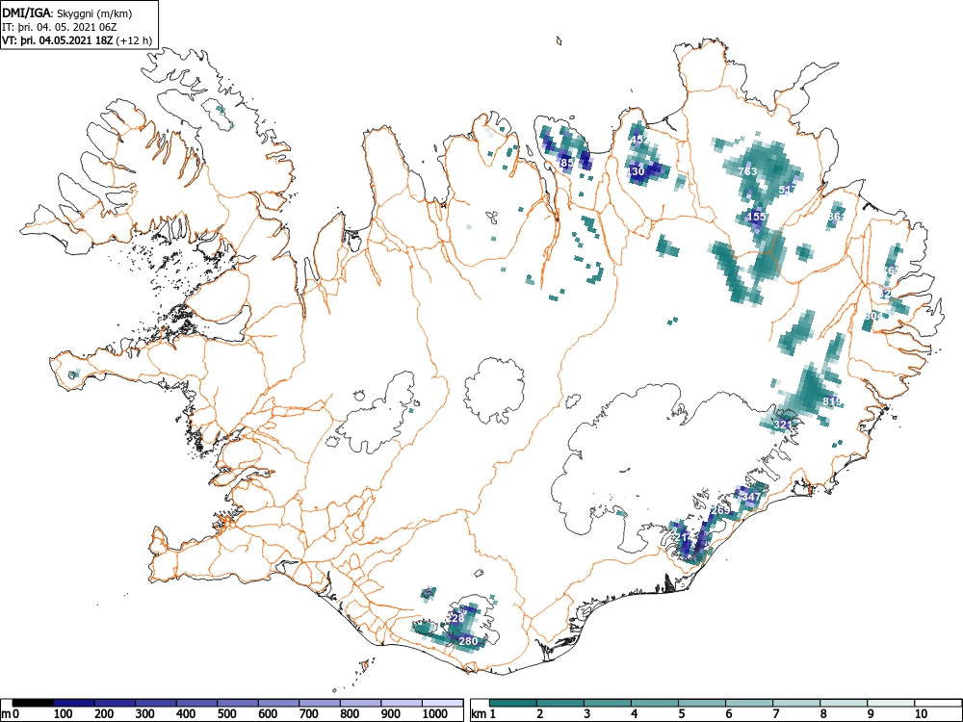Click the '321' visibility value
The width and height of the screenshot is (963, 722).
pyautogui.click(x=783, y=425)
